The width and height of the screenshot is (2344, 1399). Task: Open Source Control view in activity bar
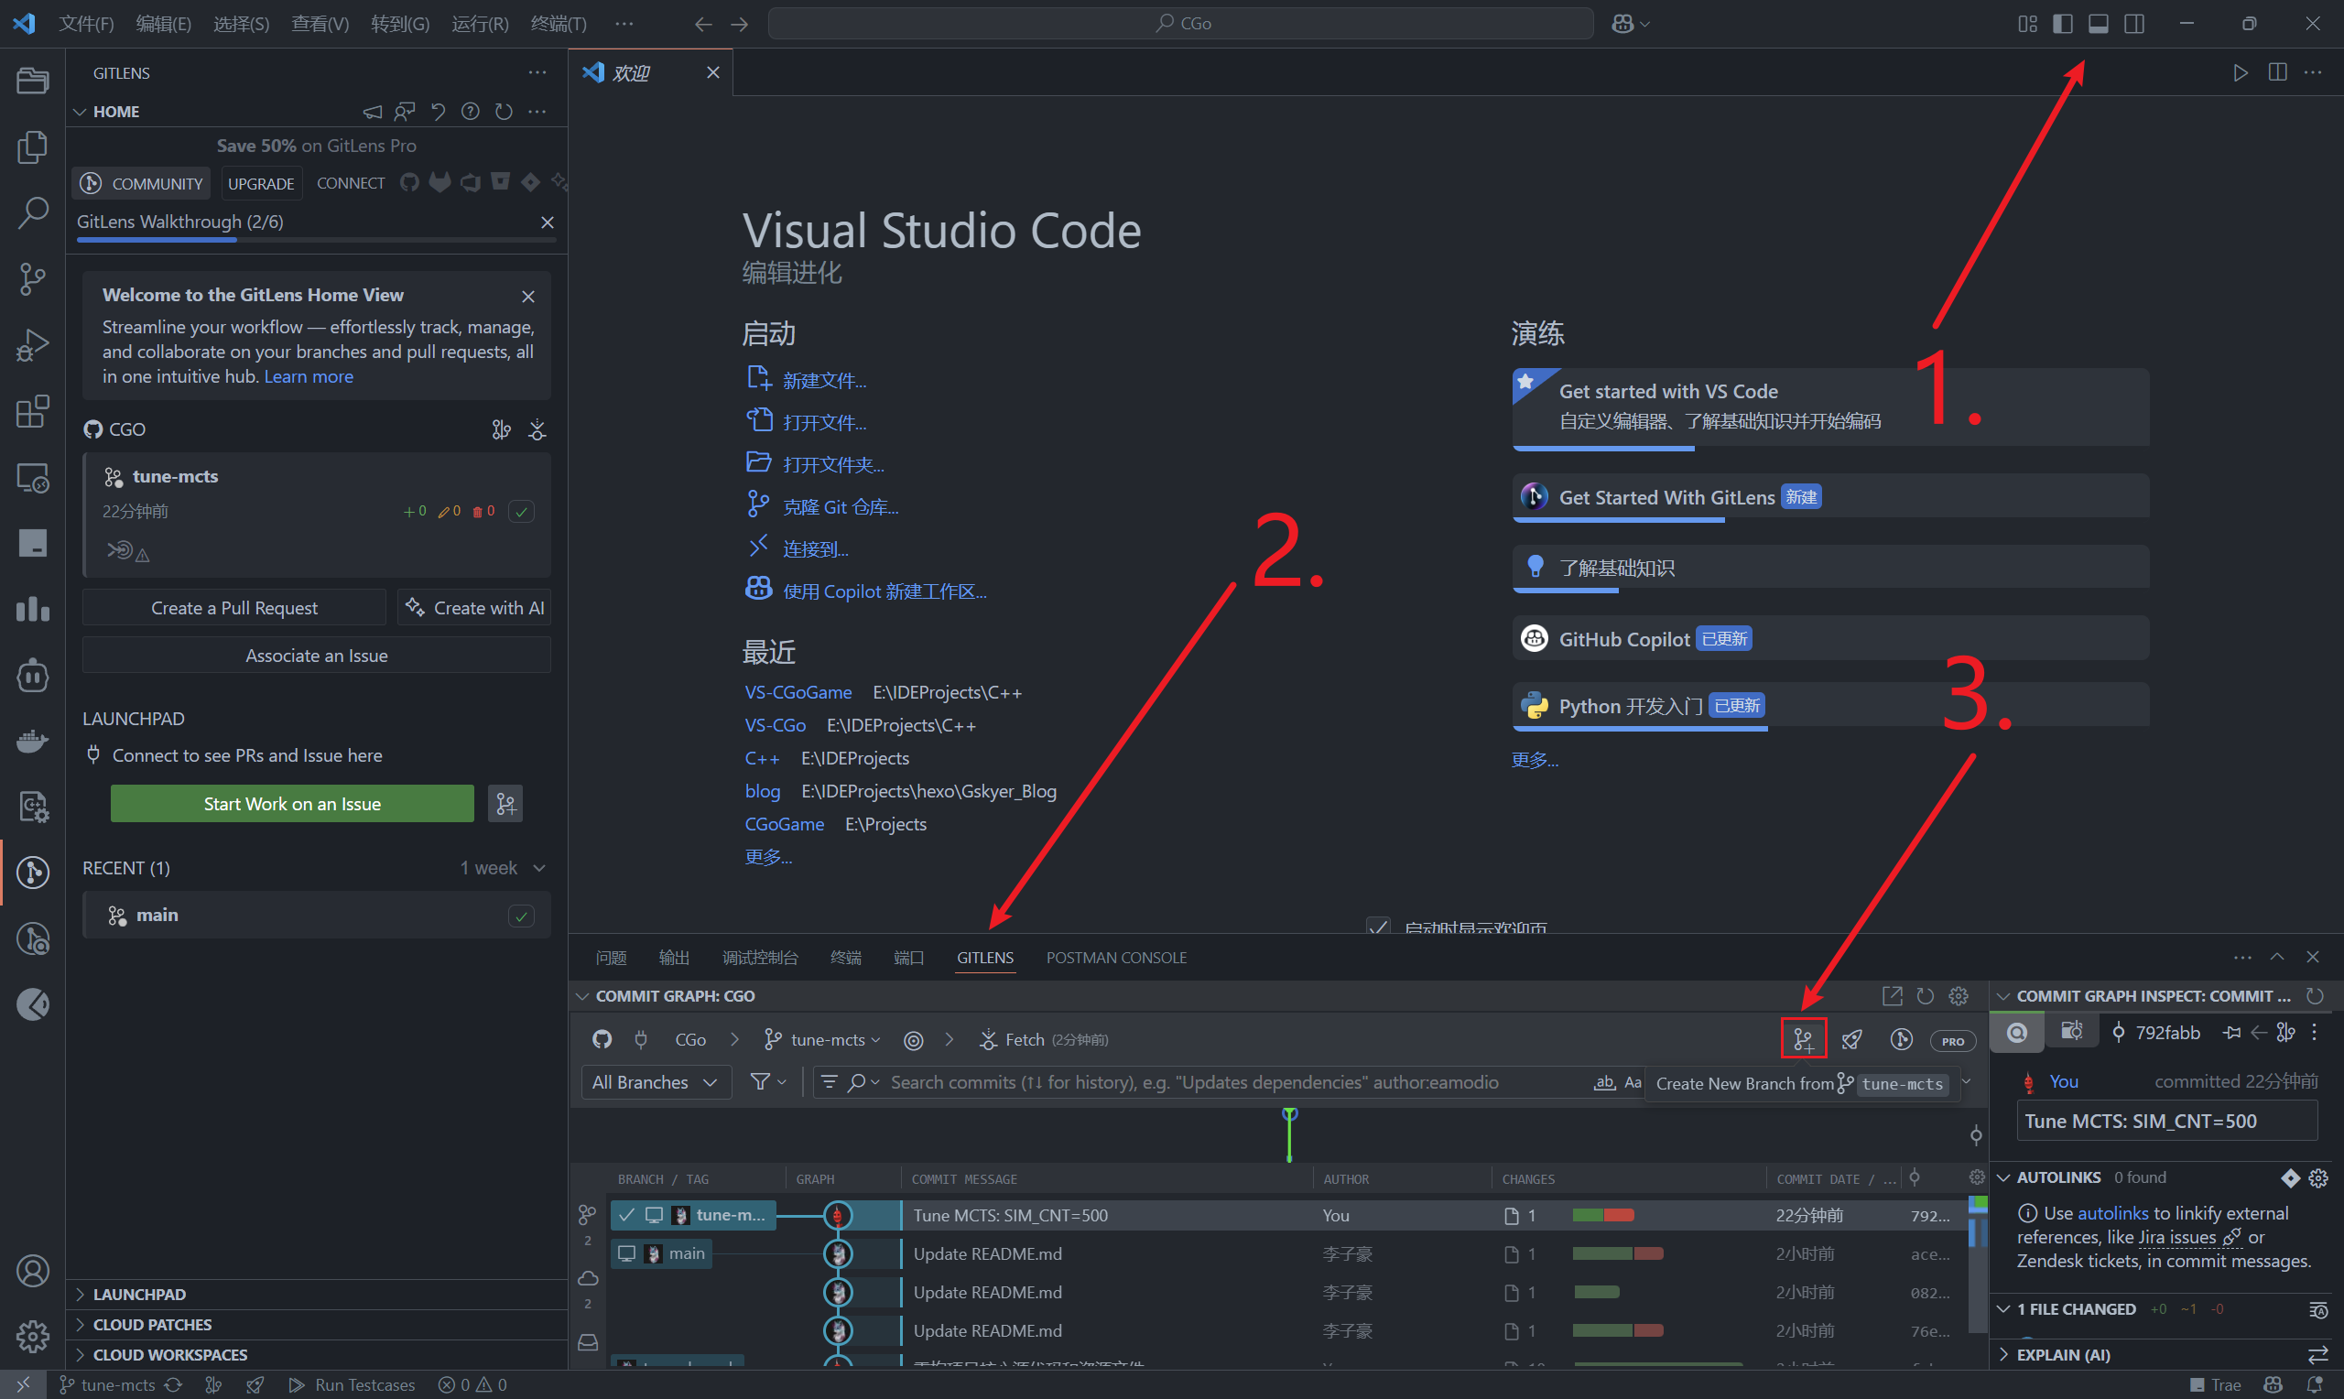pyautogui.click(x=33, y=279)
